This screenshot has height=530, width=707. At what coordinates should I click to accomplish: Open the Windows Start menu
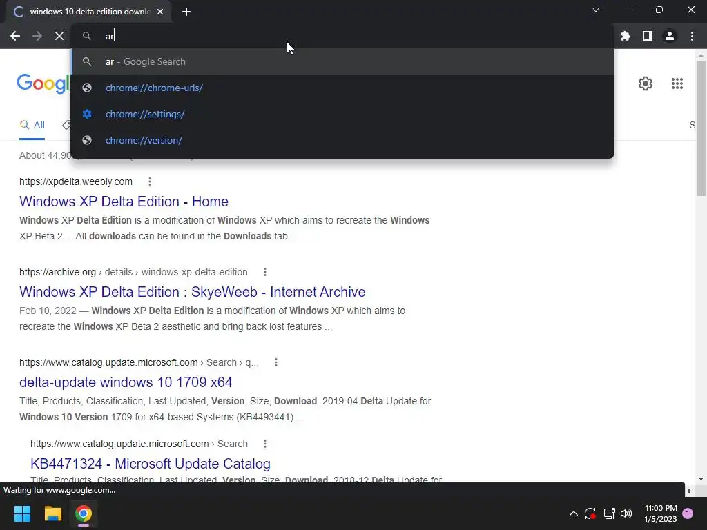22,513
